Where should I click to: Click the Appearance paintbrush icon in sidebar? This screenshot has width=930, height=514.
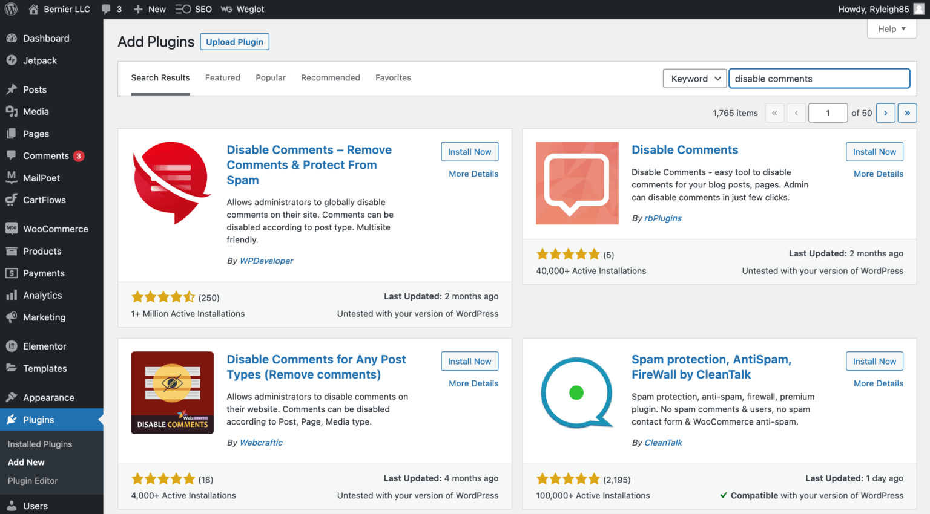pyautogui.click(x=12, y=397)
